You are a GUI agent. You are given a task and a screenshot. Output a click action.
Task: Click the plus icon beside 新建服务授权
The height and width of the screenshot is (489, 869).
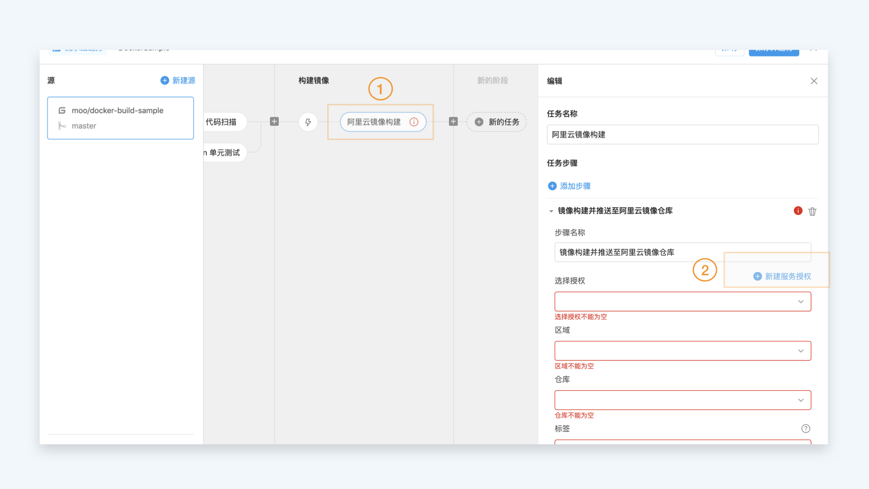757,276
